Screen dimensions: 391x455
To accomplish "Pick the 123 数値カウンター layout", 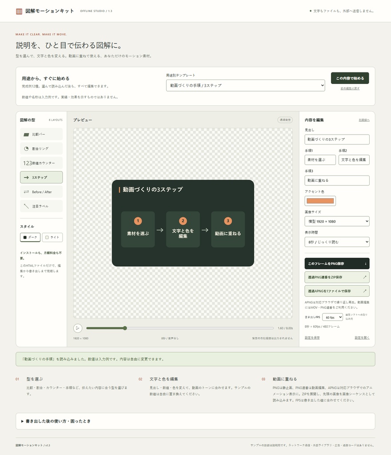I will click(x=41, y=163).
